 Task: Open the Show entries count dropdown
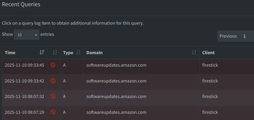26,34
